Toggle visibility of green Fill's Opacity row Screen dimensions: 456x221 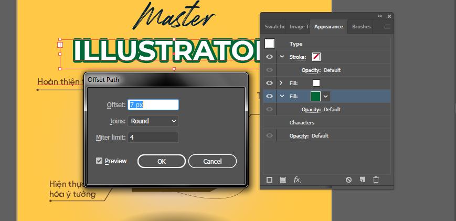pyautogui.click(x=270, y=109)
